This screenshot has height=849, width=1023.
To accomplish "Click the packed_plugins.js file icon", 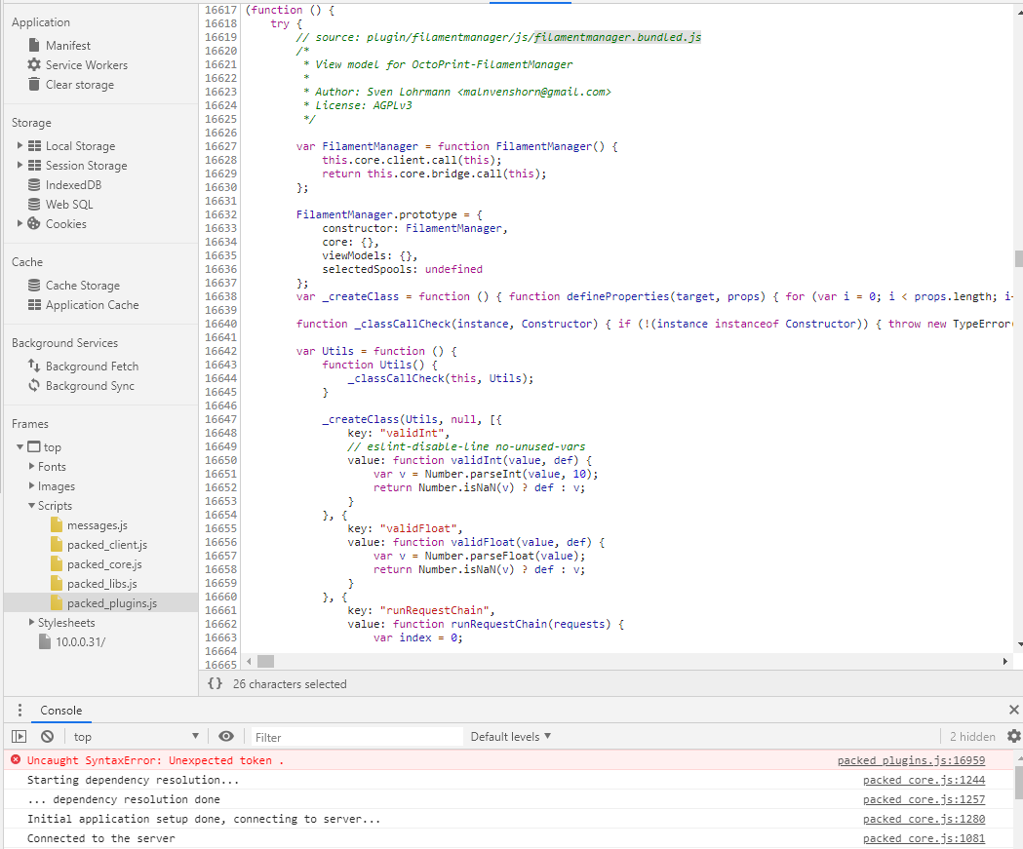I will pos(57,603).
